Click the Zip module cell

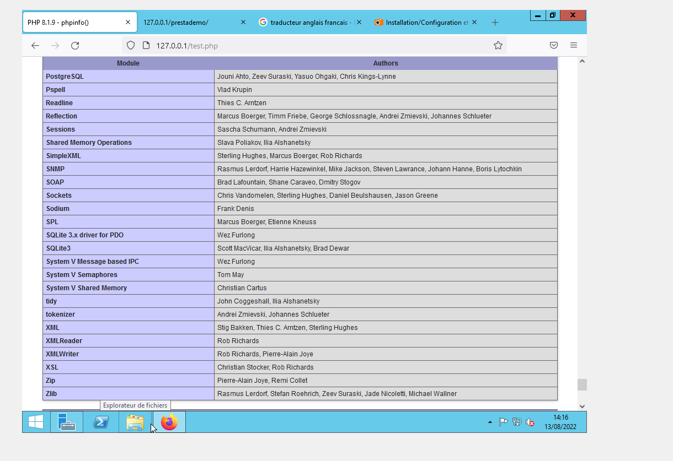tap(129, 381)
